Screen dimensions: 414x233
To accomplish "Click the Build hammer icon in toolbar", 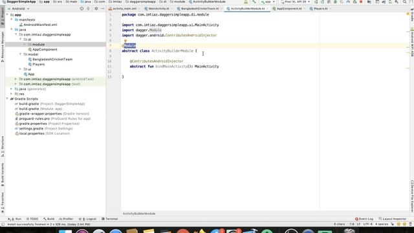I will pos(254,2).
